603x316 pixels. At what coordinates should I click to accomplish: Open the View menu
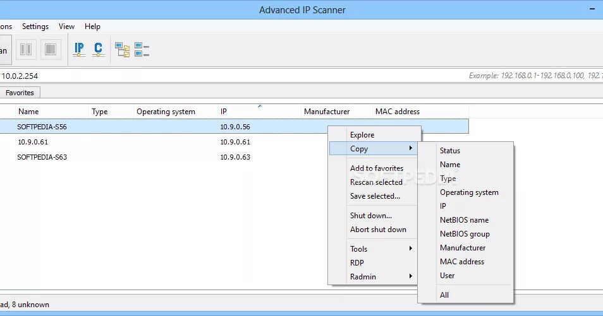[x=66, y=26]
